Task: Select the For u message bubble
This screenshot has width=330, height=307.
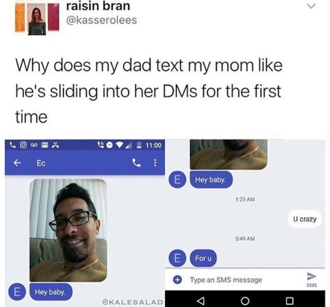Action: click(203, 258)
